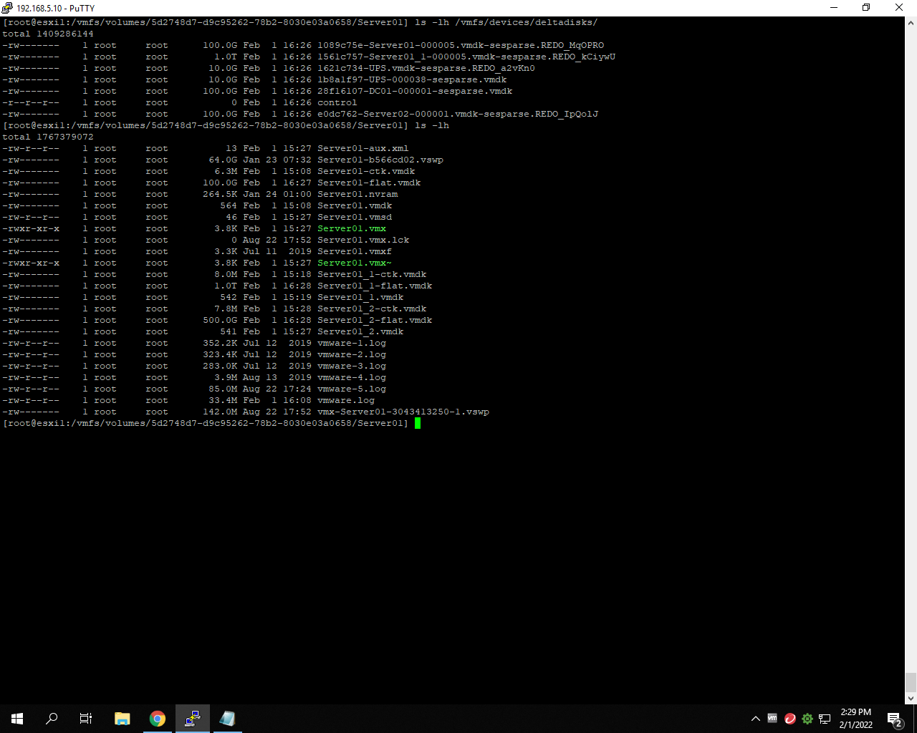Open clock and calendar showing 2:29 PM

coord(856,719)
